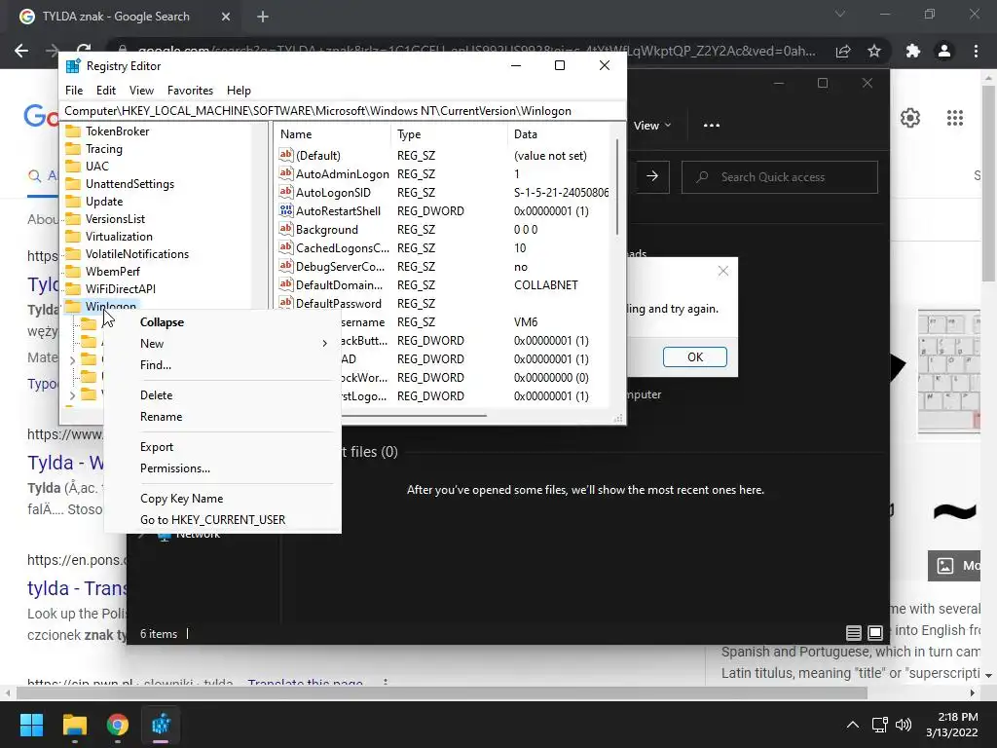Open the Chrome extensions puzzle icon
This screenshot has height=748, width=997.
913,51
